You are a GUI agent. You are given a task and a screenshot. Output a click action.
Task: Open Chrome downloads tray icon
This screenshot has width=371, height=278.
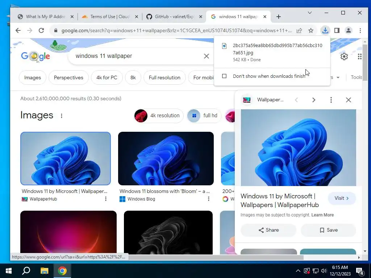[x=325, y=30]
